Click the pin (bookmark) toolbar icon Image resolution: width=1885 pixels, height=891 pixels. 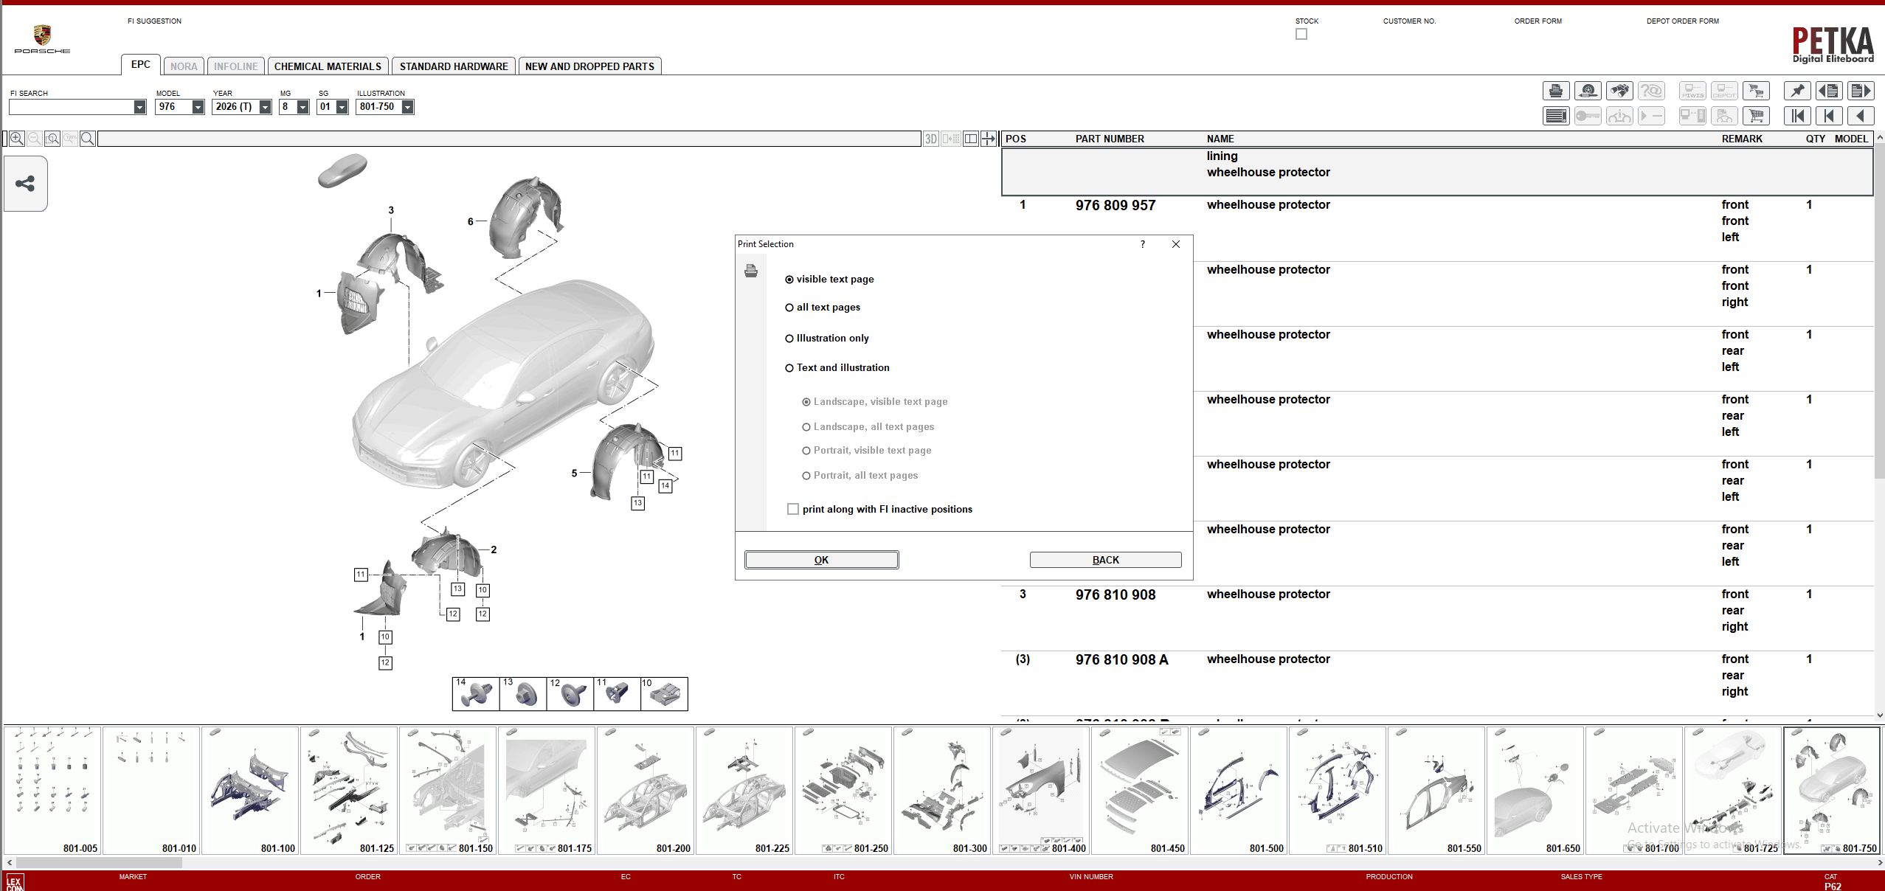coord(1796,91)
